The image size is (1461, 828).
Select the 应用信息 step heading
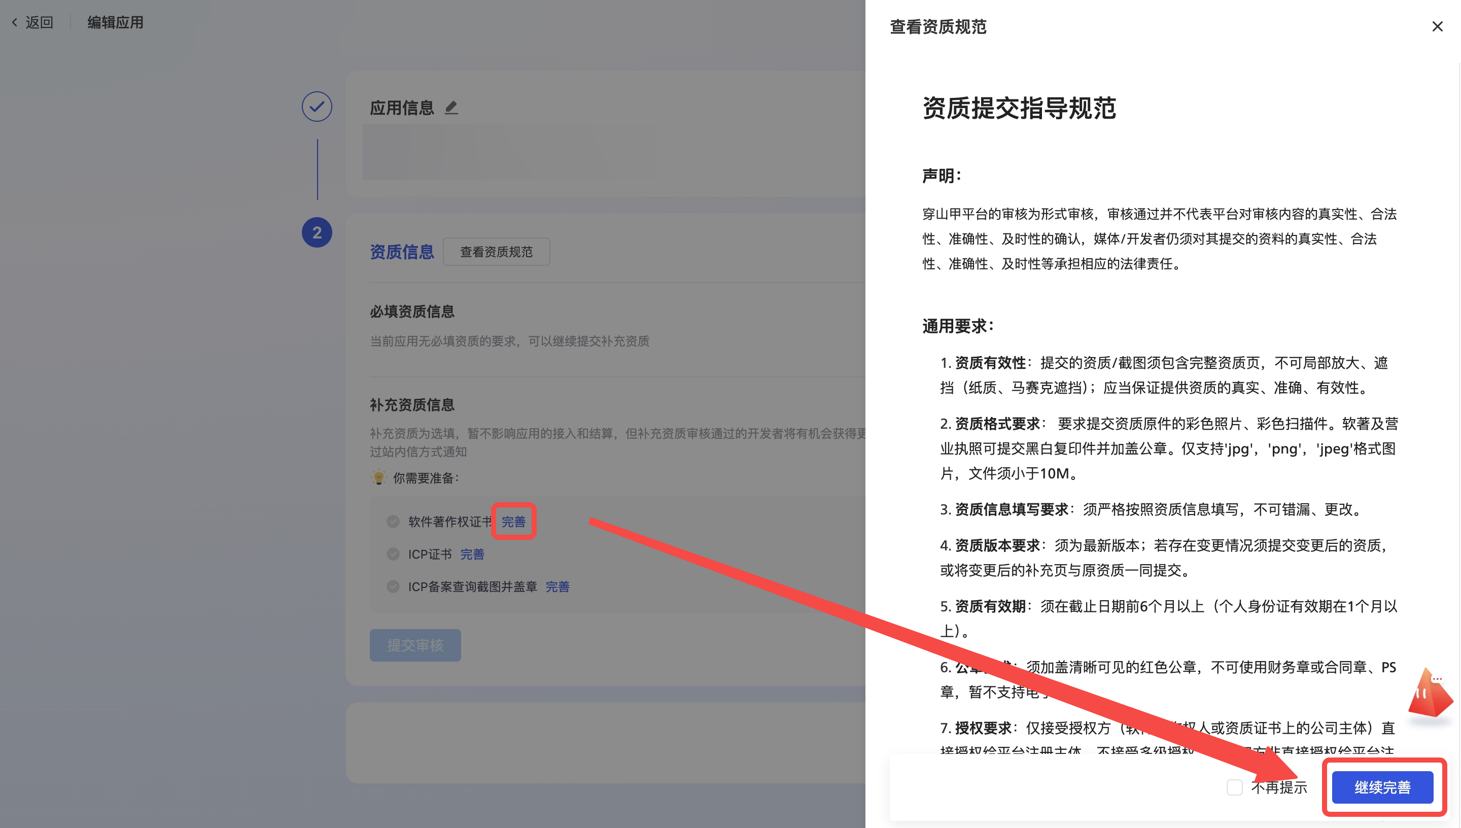point(401,108)
